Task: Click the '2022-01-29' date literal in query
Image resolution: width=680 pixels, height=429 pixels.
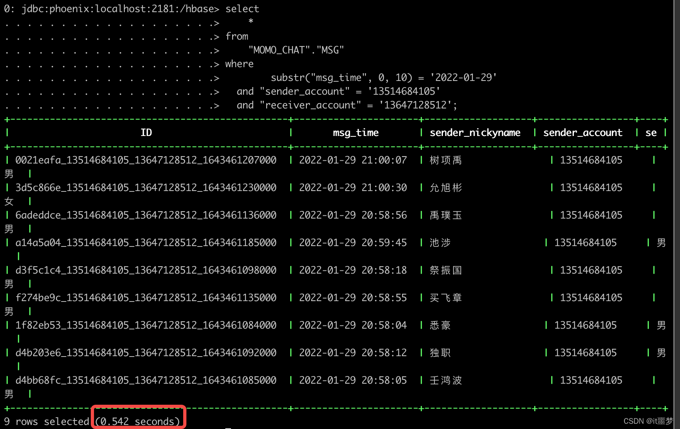Action: [464, 78]
